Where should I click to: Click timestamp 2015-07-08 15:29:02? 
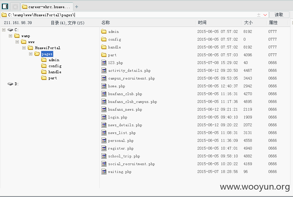click(x=217, y=63)
